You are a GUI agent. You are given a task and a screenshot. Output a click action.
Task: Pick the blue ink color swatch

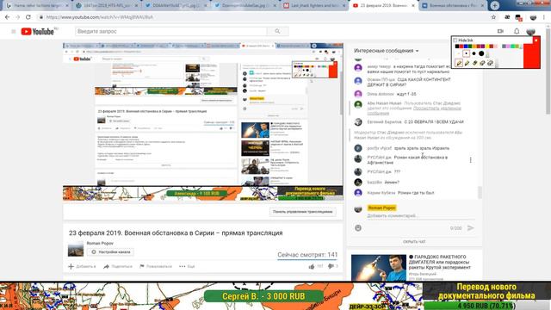466,46
